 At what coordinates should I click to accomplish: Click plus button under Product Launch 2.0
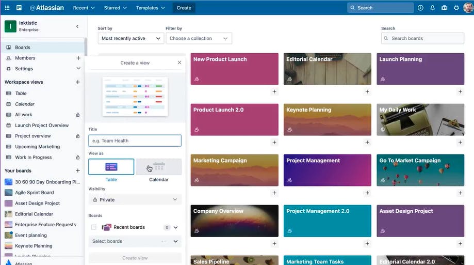click(274, 142)
